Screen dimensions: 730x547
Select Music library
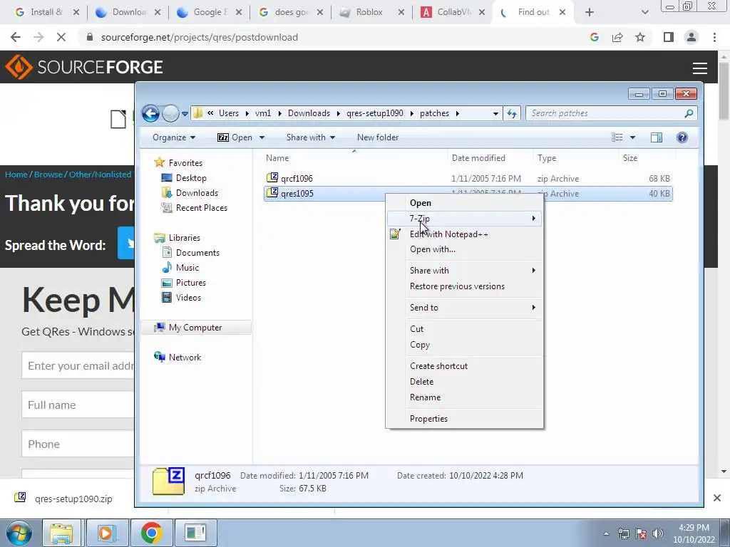pos(187,268)
